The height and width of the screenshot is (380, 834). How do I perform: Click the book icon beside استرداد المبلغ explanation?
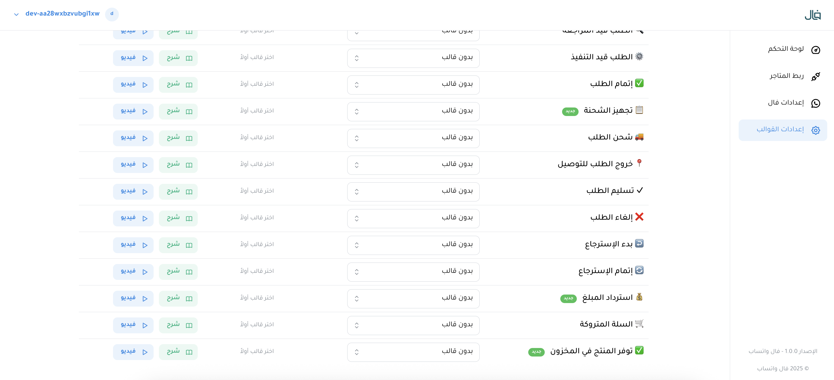click(190, 298)
